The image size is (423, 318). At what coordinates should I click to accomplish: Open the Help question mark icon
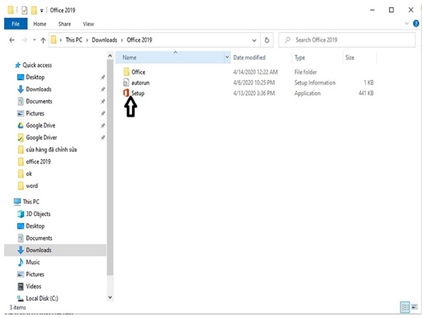coord(416,24)
